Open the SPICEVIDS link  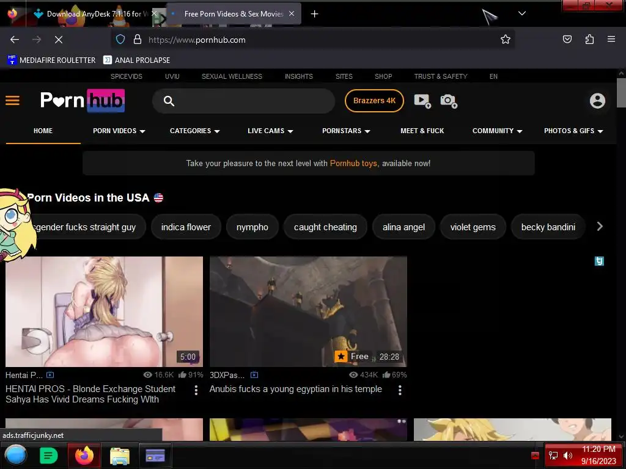(126, 76)
